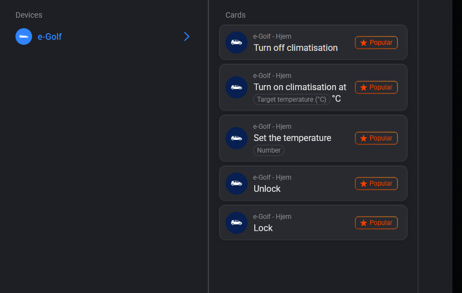Click car icon on the Lock card
Image resolution: width=462 pixels, height=293 pixels.
pyautogui.click(x=237, y=223)
